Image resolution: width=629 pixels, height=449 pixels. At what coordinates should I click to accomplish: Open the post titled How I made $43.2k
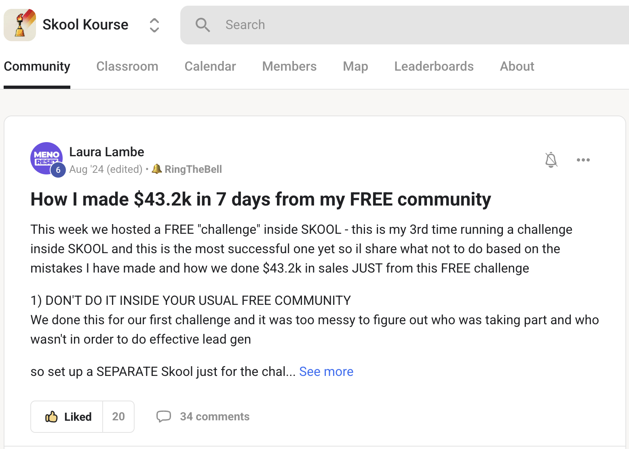tap(261, 199)
